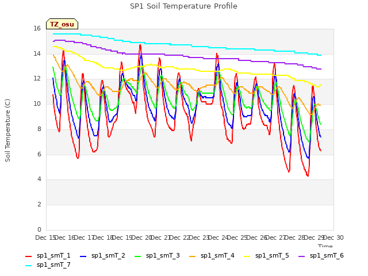
Task: Toggle the sp1_smT_4 legend entry
Action: pos(212,255)
